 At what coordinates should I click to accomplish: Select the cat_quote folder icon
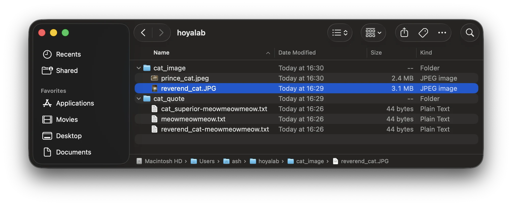click(x=147, y=98)
